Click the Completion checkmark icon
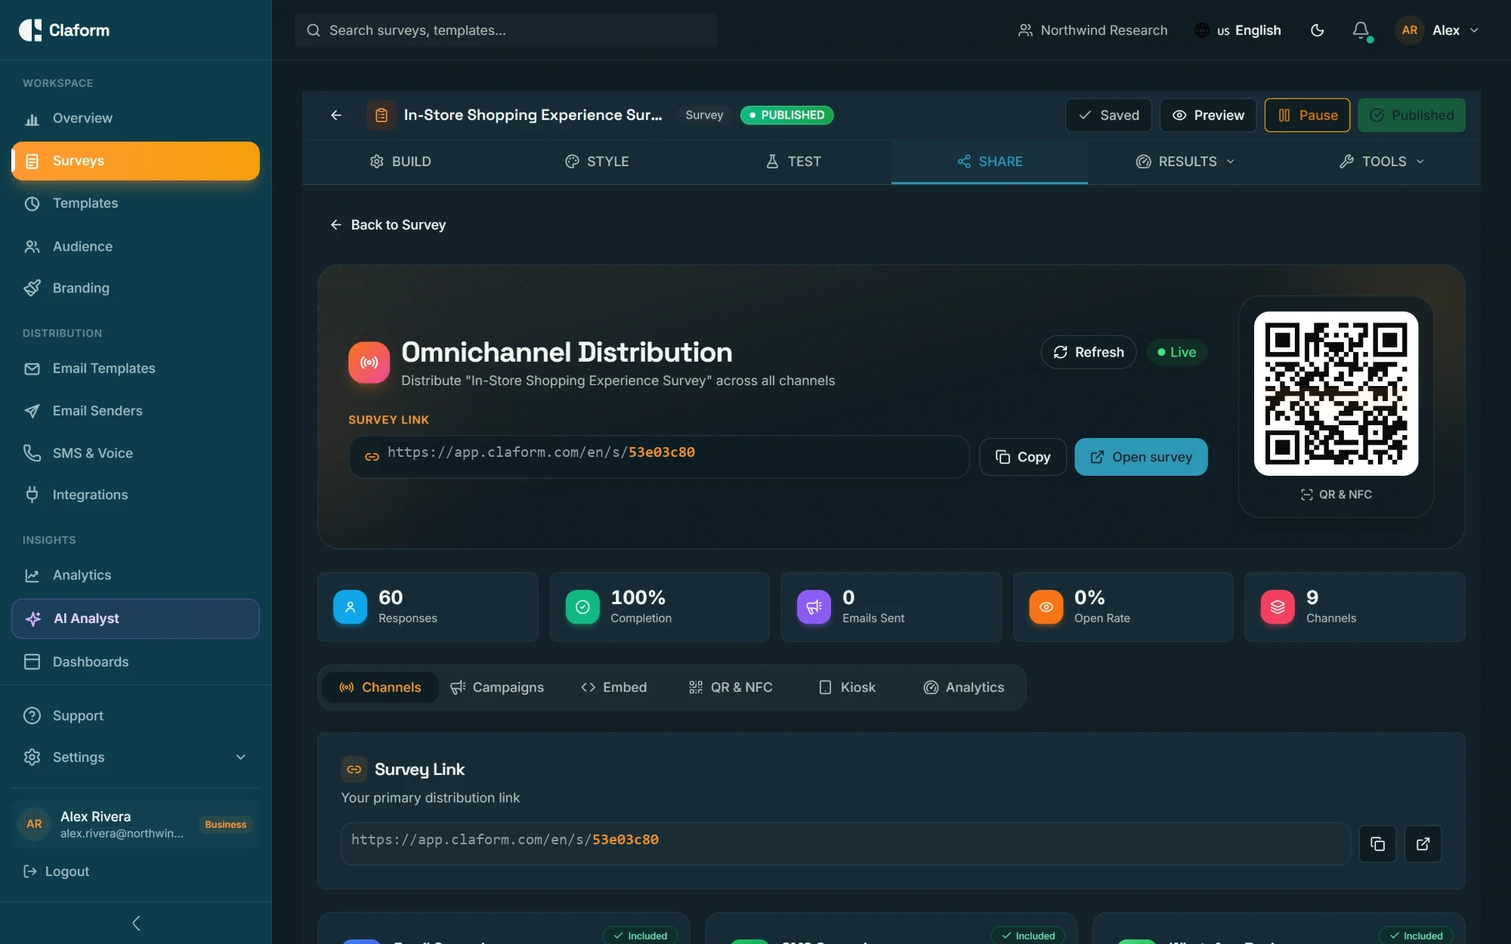 pyautogui.click(x=582, y=607)
